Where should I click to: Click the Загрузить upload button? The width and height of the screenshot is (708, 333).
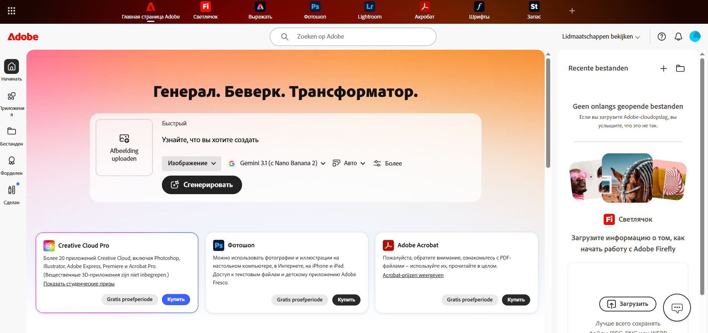628,304
